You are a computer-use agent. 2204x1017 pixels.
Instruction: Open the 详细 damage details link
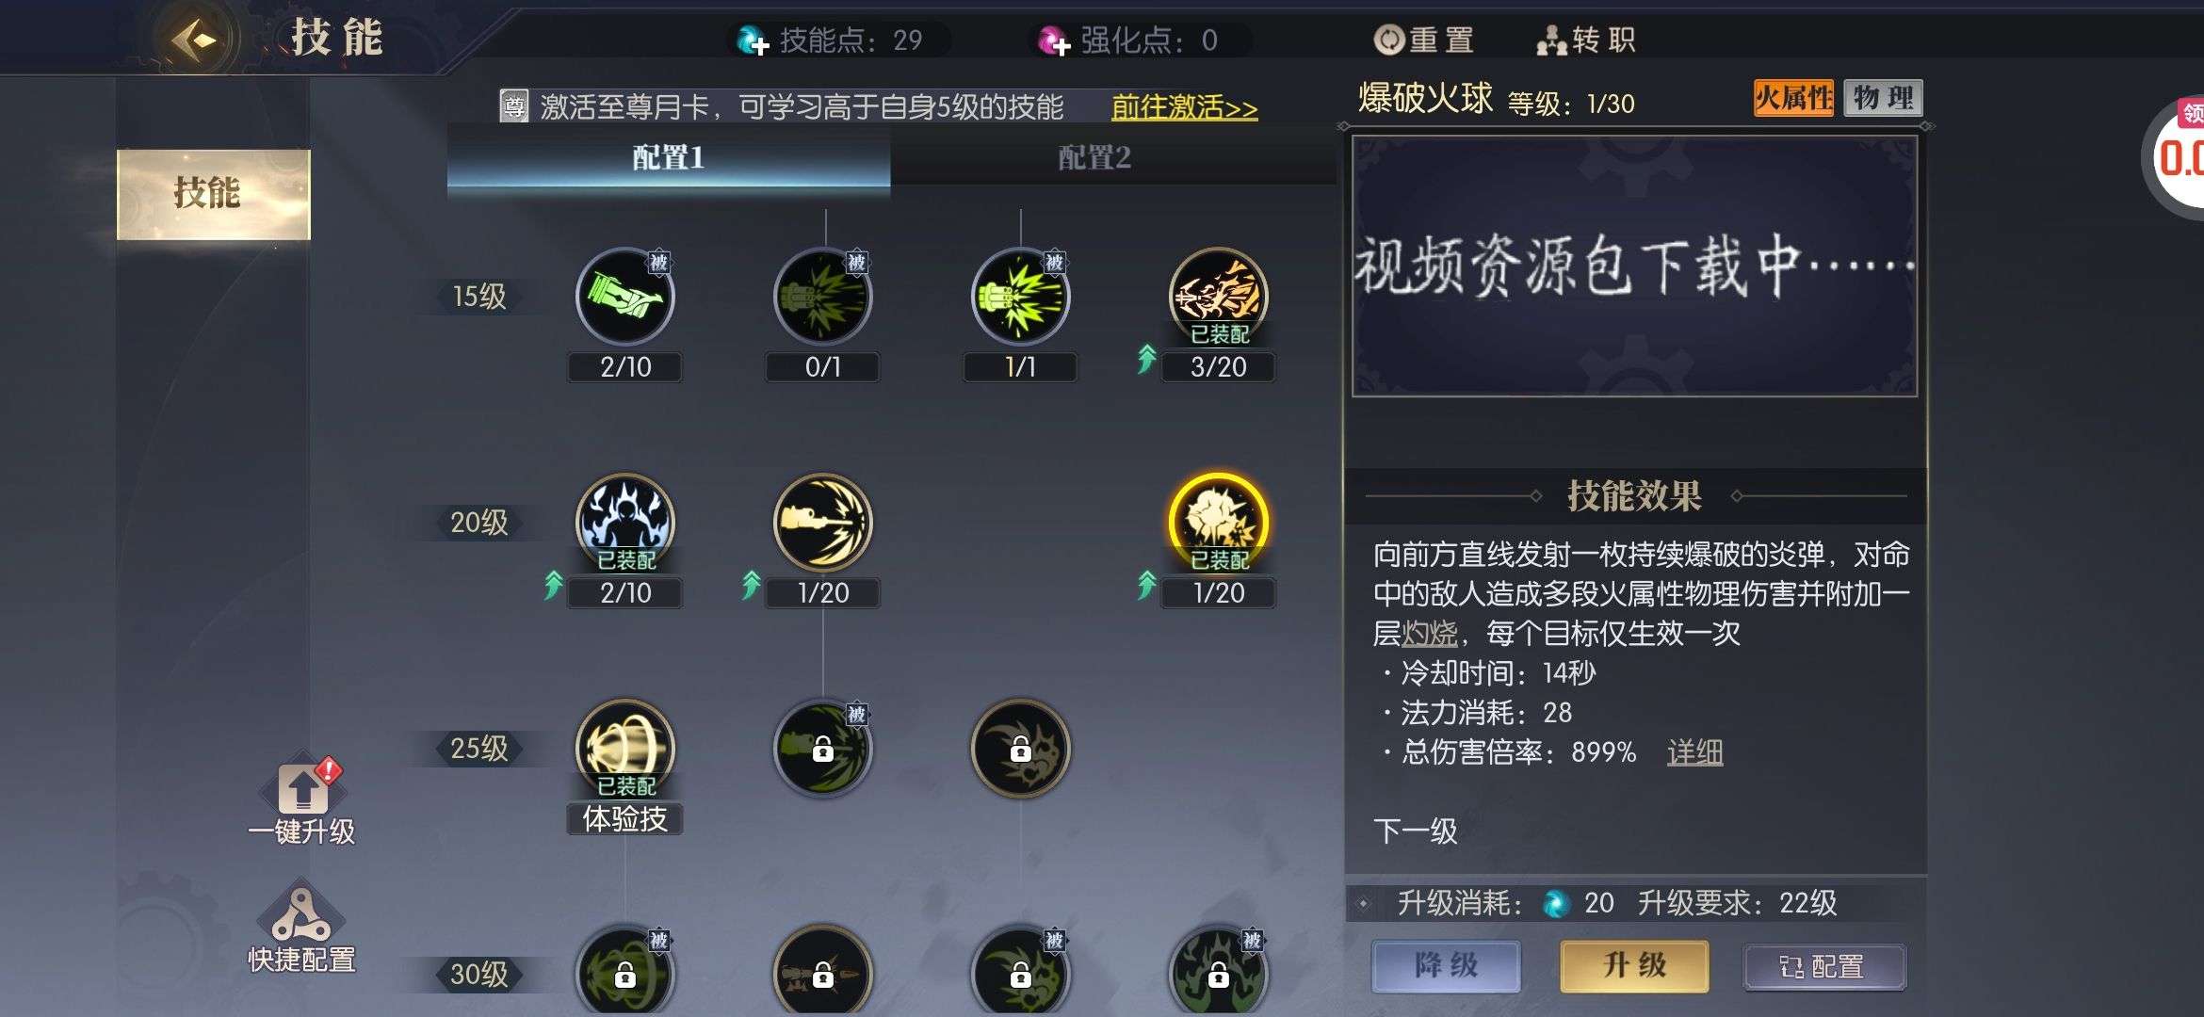coord(1695,752)
